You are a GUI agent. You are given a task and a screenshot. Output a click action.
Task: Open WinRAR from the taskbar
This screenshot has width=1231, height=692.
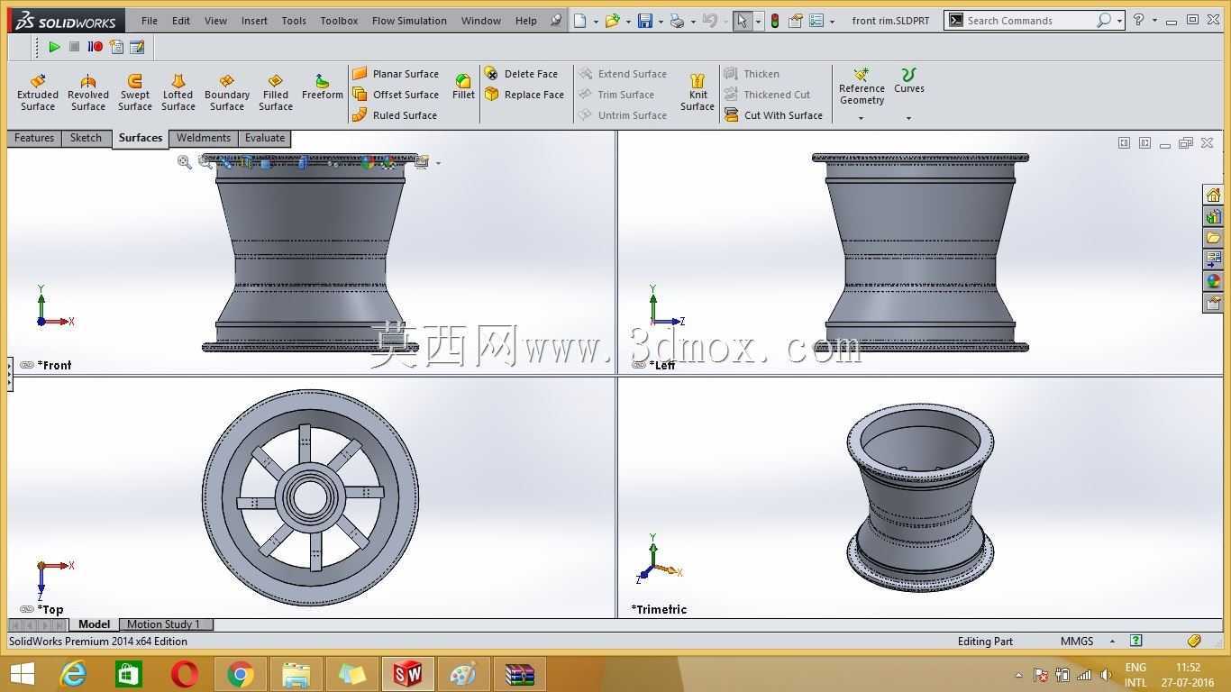[x=519, y=674]
